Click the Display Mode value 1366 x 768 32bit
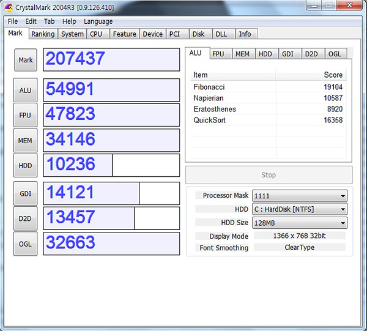Screen dimensions: 367x331 [x=299, y=236]
